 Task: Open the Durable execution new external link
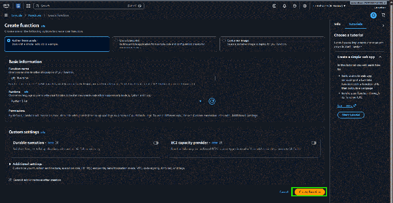[53, 143]
